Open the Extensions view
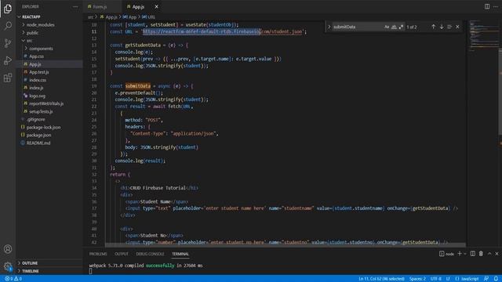The image size is (502, 282). (x=8, y=78)
